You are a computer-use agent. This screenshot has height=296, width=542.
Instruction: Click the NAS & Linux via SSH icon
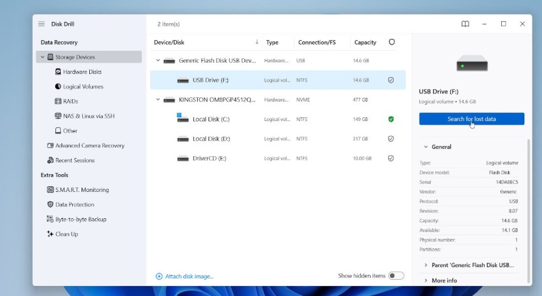(58, 115)
